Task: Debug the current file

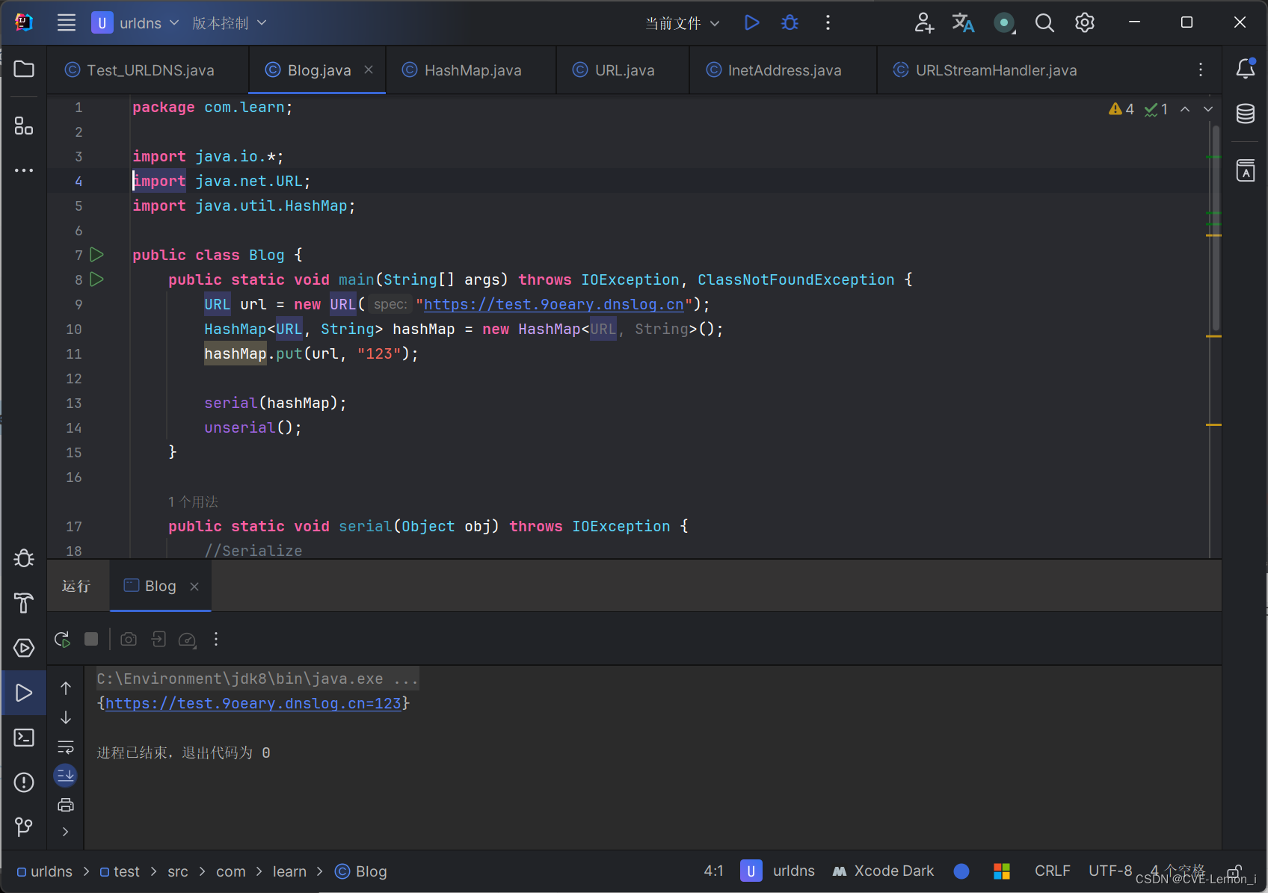Action: click(x=790, y=22)
